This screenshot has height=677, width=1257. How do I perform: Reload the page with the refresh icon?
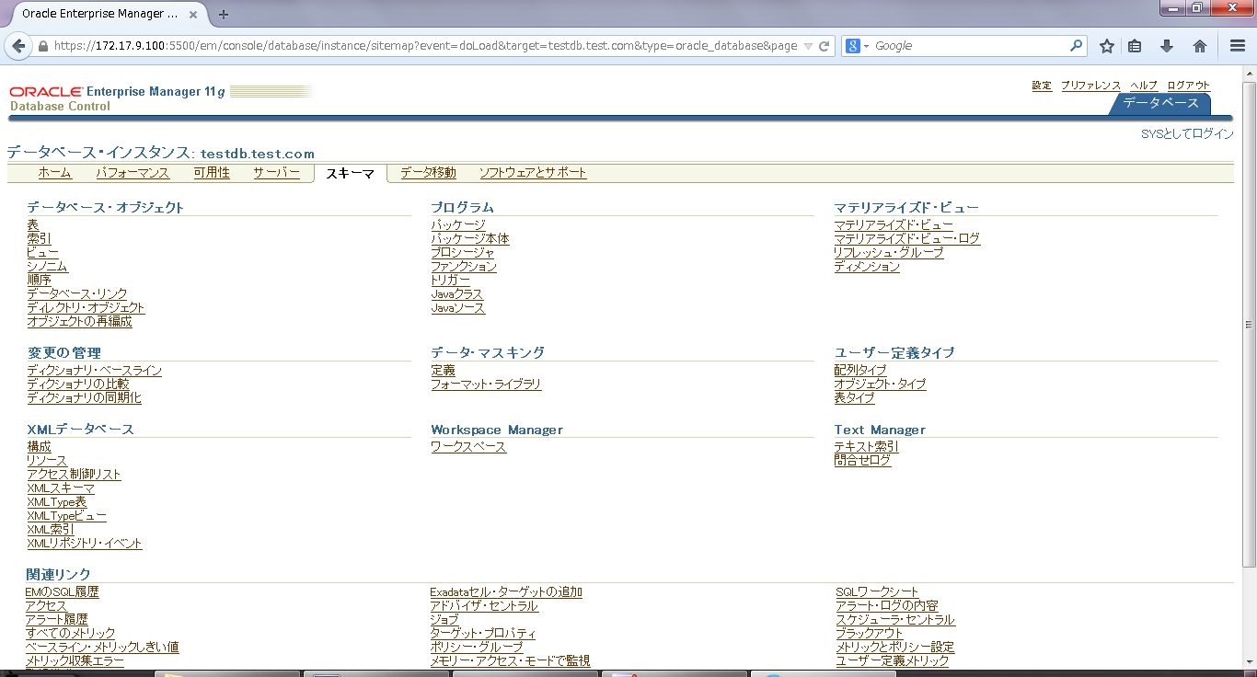tap(825, 46)
